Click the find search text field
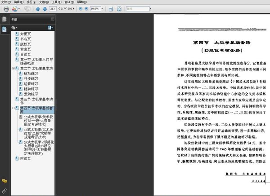This screenshot has width=270, height=196. coord(138,9)
